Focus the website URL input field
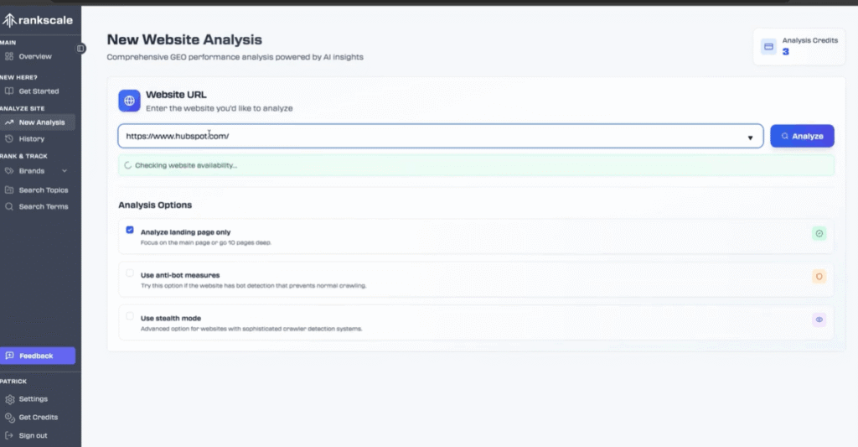The height and width of the screenshot is (447, 858). point(441,136)
